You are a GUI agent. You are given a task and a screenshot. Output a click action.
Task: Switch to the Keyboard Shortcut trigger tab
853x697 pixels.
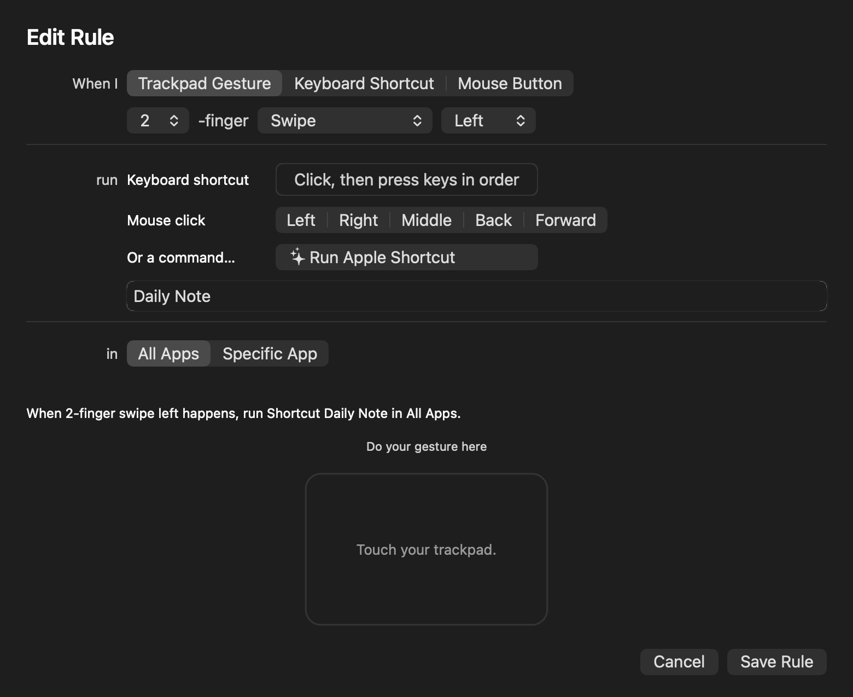(x=364, y=83)
